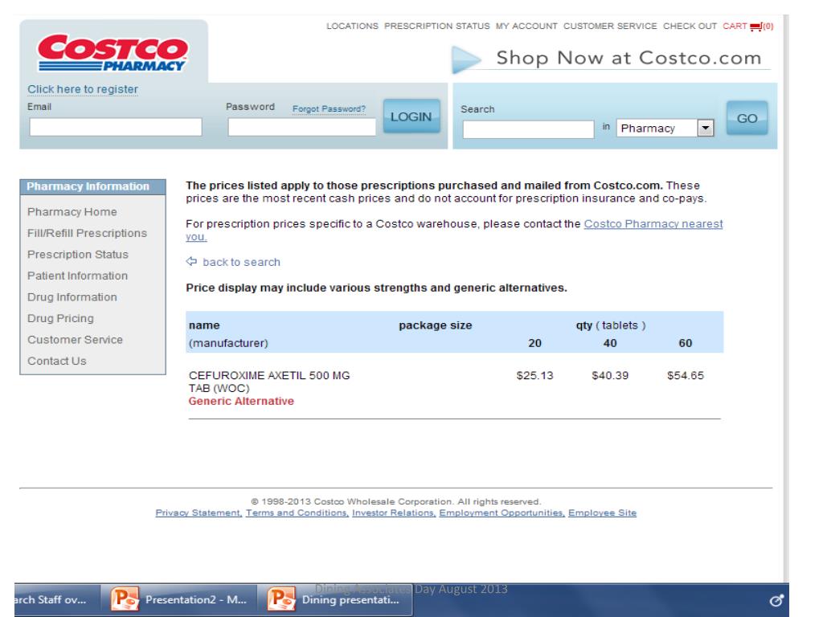Open the shopping cart icon
Image resolution: width=823 pixels, height=617 pixels.
pyautogui.click(x=755, y=27)
